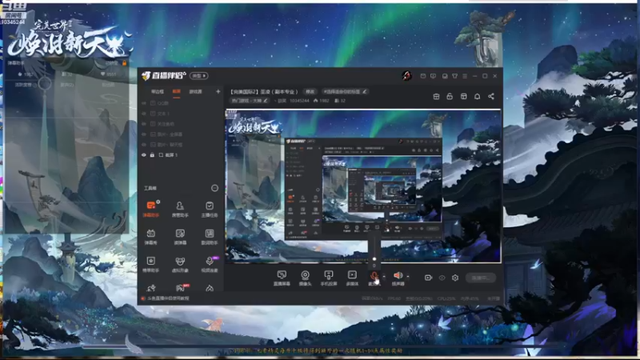This screenshot has height=360, width=640.
Task: Open the 弹幕助手 danmaku assistant tool
Action: click(x=151, y=208)
